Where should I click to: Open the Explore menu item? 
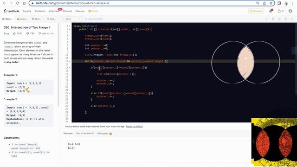[27, 11]
